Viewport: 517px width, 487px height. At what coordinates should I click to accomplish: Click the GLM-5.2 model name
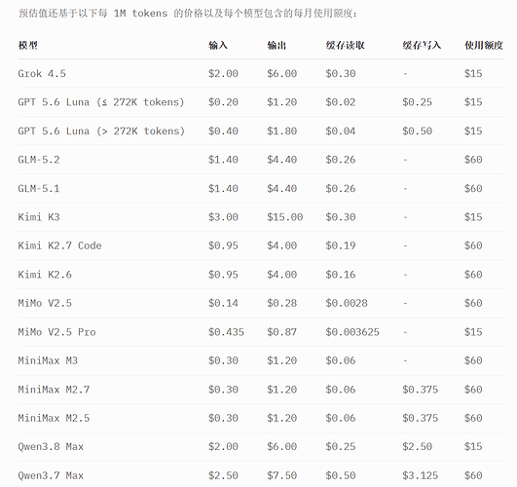[x=39, y=160]
